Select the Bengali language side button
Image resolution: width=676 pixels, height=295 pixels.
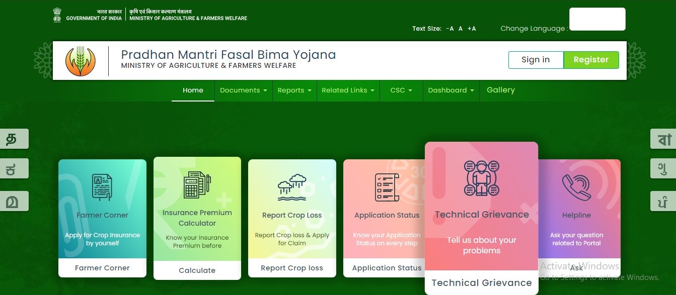coord(663,139)
